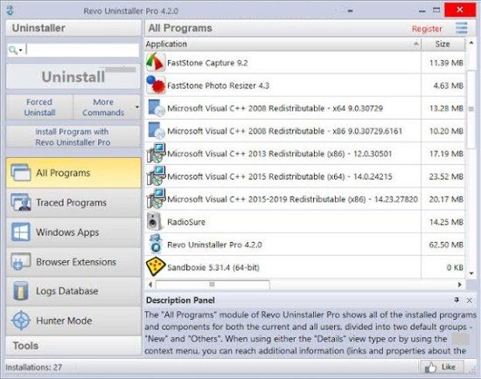
Task: Click in the program search field
Action: 82,50
